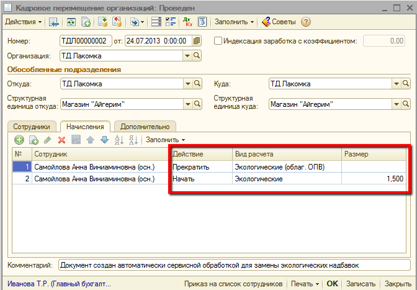Enable Индексация заработка с коэффициентом checkbox

(x=218, y=42)
